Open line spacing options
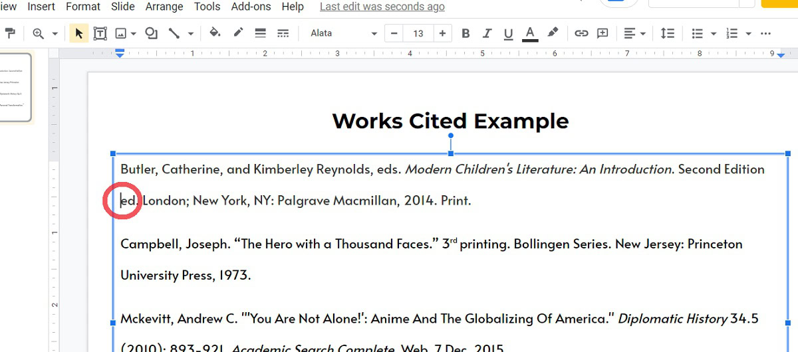798x352 pixels. [667, 33]
